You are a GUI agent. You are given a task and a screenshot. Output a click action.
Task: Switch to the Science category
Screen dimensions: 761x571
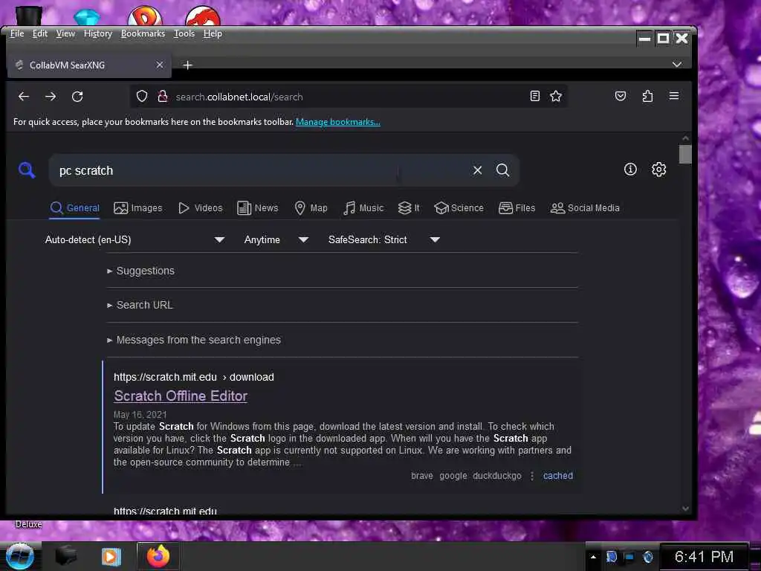[x=459, y=208]
